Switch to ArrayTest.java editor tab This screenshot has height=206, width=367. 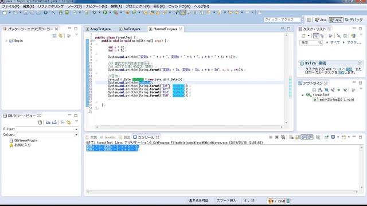coord(98,29)
